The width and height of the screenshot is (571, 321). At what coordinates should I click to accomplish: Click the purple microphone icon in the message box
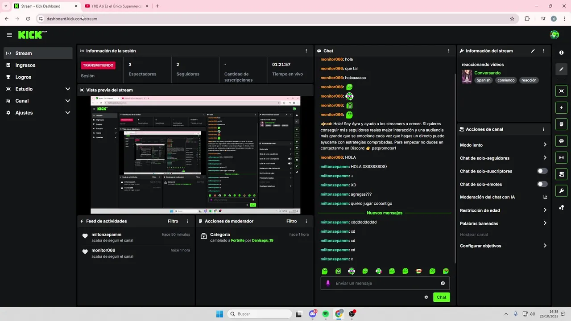click(x=328, y=283)
